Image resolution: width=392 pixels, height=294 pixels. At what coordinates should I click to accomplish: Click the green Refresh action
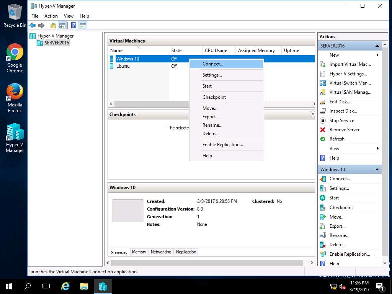coord(337,139)
